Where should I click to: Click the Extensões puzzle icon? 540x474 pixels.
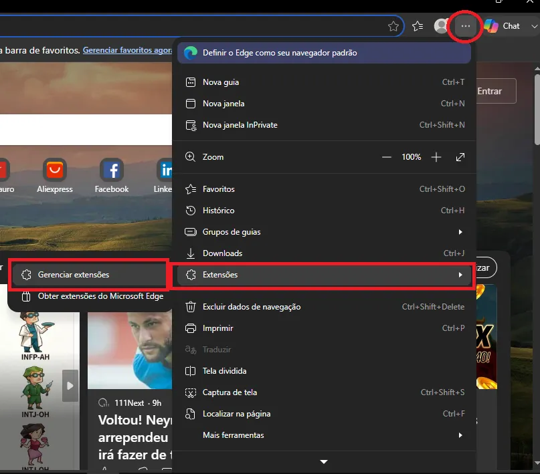[191, 275]
